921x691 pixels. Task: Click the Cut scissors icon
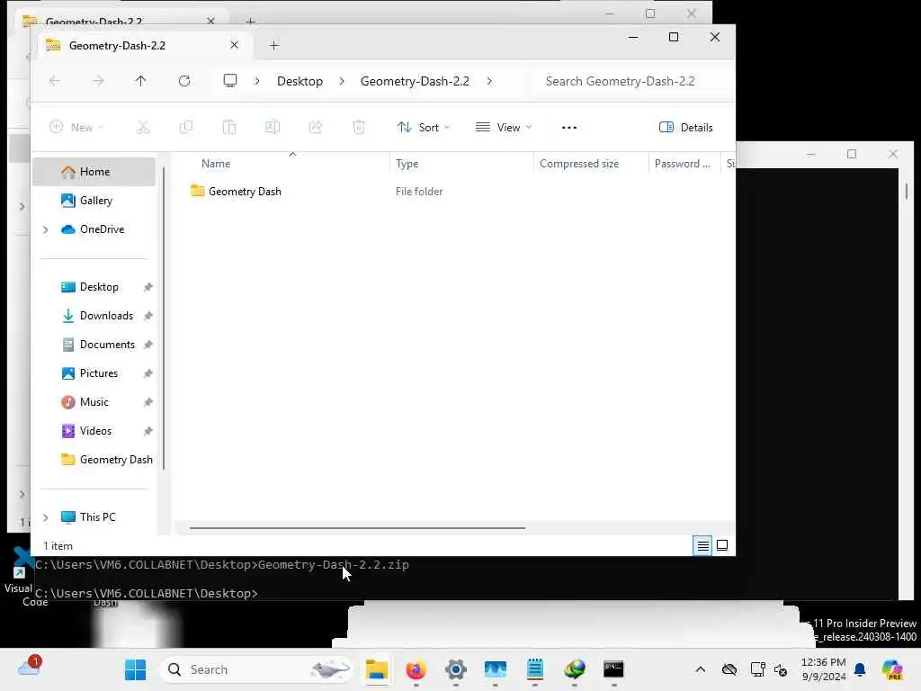pyautogui.click(x=143, y=127)
